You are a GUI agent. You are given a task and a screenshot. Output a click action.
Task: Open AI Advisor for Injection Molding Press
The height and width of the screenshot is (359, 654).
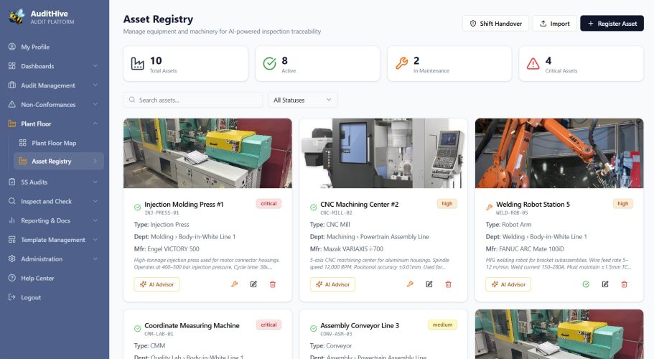157,284
